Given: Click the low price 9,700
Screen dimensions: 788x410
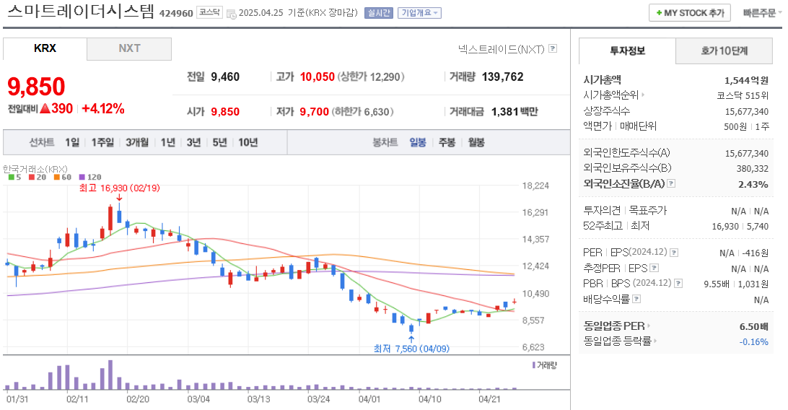Looking at the screenshot, I should (314, 112).
